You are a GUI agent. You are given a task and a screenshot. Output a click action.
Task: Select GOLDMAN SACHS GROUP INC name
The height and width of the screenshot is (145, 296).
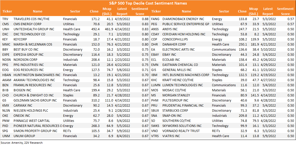(x=35, y=100)
